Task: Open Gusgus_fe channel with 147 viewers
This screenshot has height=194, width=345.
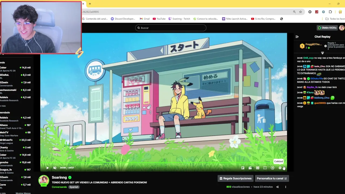Action: 15,171
